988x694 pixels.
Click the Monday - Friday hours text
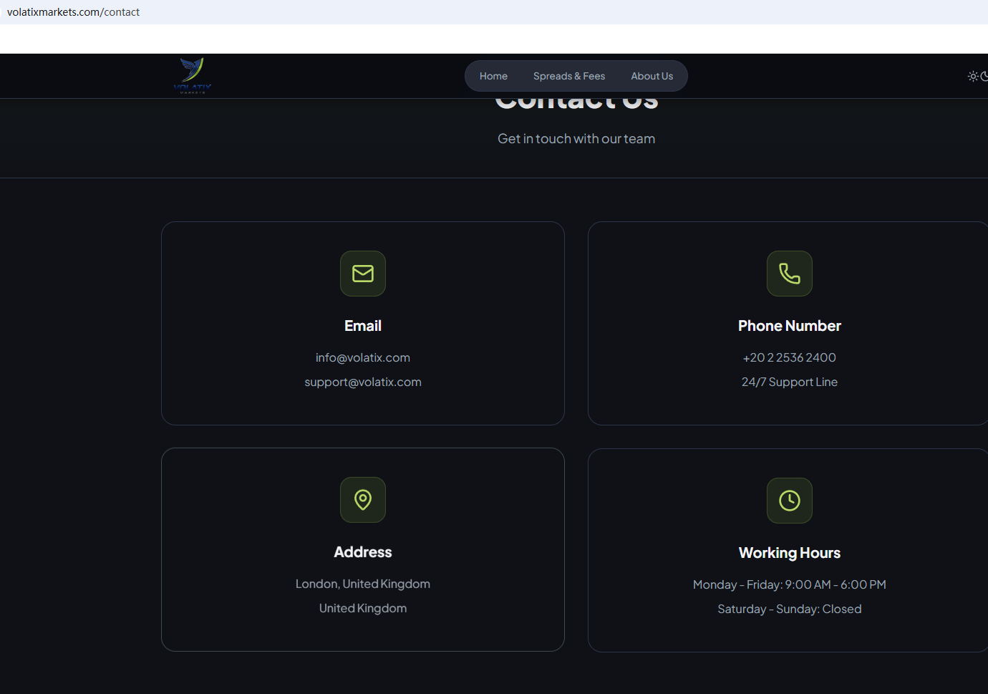(x=790, y=584)
